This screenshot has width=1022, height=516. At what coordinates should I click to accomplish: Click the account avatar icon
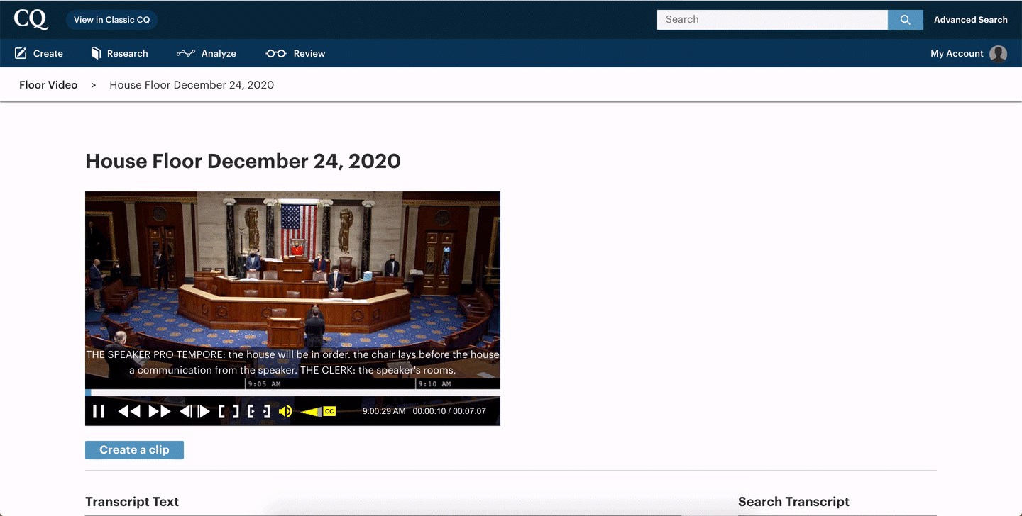click(x=999, y=54)
